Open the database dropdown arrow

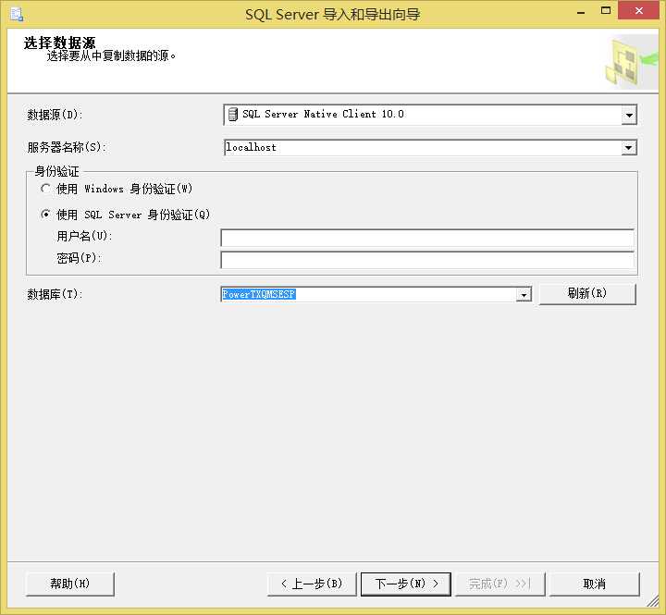[524, 294]
